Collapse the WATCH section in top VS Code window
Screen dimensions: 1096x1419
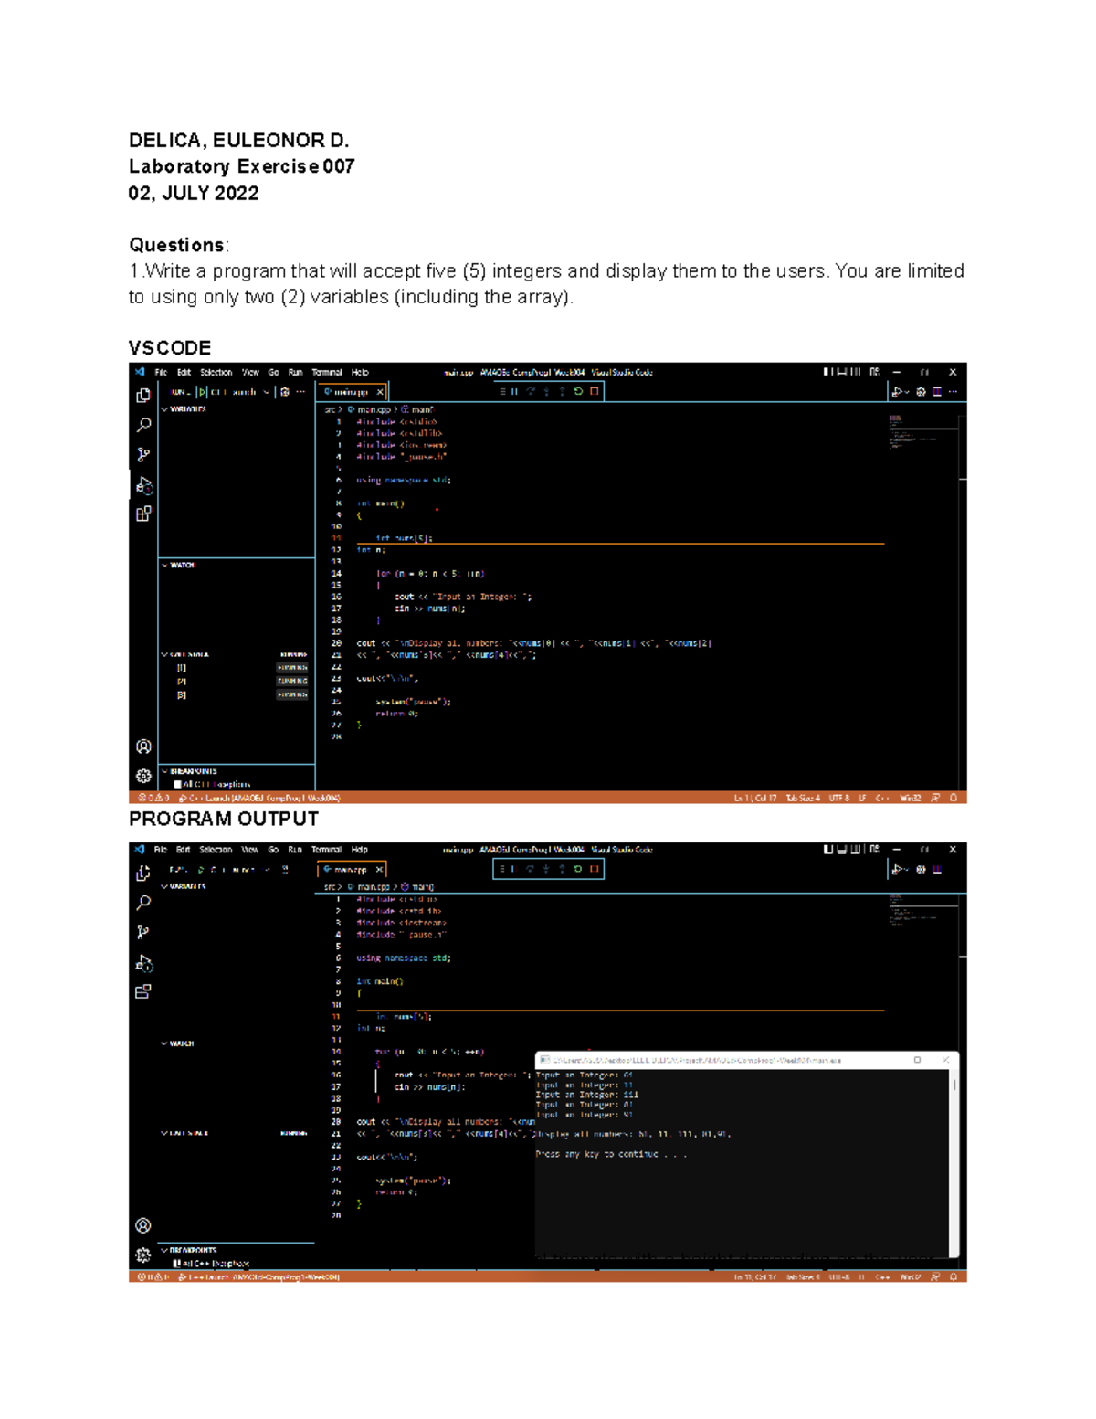[165, 566]
